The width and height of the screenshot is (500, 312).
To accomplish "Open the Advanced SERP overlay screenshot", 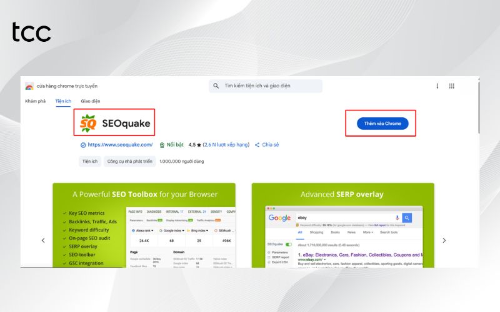I will tap(342, 225).
